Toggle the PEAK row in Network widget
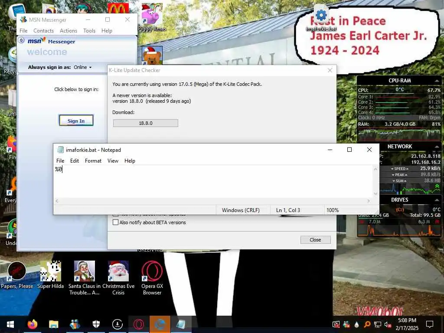The height and width of the screenshot is (333, 444). click(x=399, y=175)
